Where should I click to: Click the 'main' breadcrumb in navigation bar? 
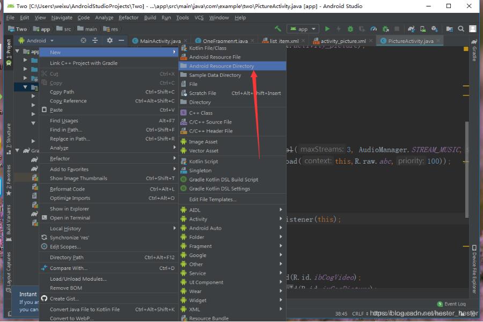[87, 29]
